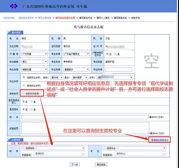Screen dimensions: 179x168
Task: Select 是 for 是否是退役军人
Action: pyautogui.click(x=32, y=102)
